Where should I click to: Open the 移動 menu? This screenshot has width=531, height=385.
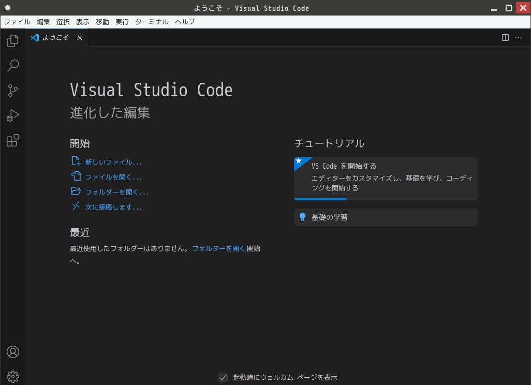102,22
